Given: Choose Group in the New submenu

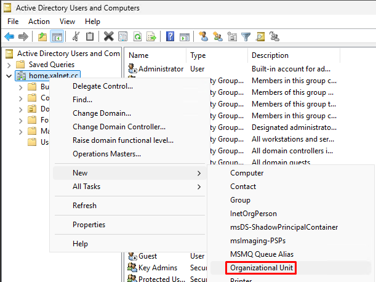Looking at the screenshot, I should coord(240,200).
